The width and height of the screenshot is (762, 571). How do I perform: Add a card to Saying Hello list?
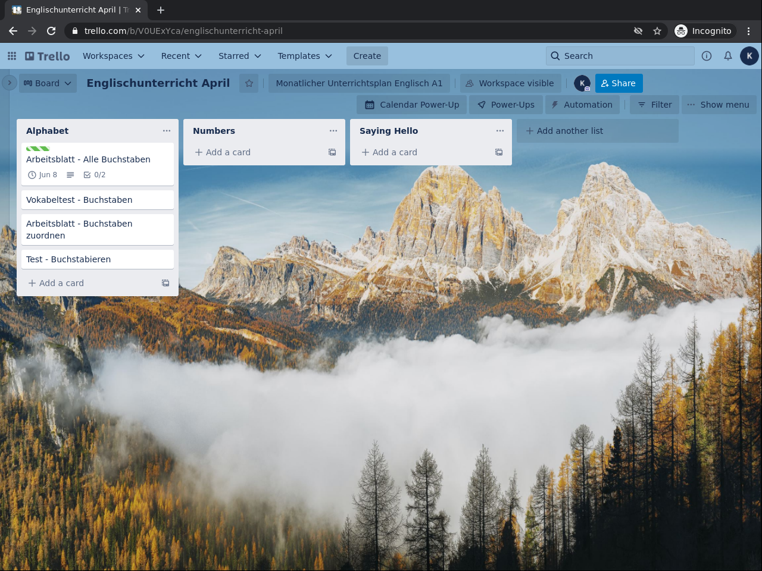pyautogui.click(x=423, y=152)
